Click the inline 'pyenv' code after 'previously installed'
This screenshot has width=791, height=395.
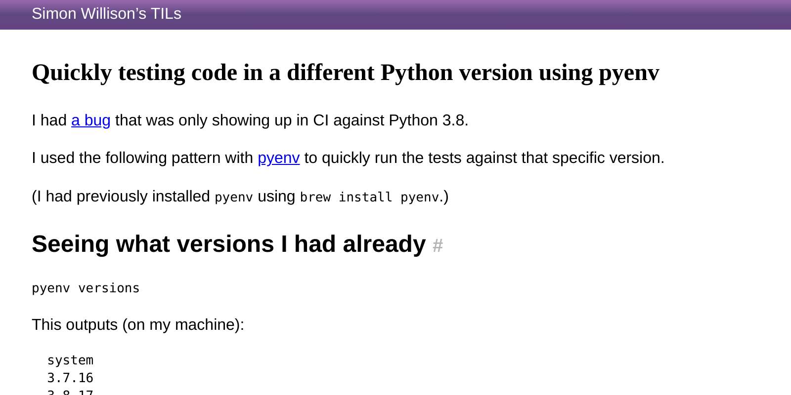(x=233, y=197)
